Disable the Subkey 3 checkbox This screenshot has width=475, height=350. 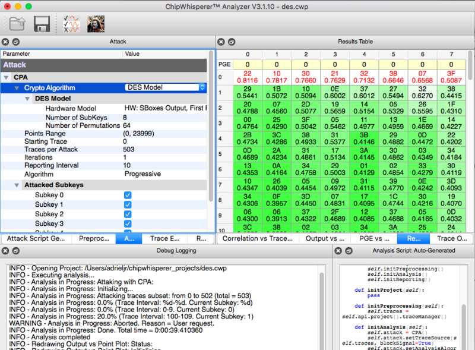tap(128, 223)
